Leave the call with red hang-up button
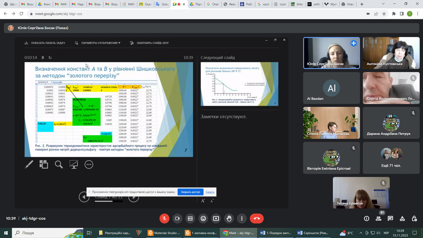Viewport: 423px width, 238px height. (x=256, y=218)
